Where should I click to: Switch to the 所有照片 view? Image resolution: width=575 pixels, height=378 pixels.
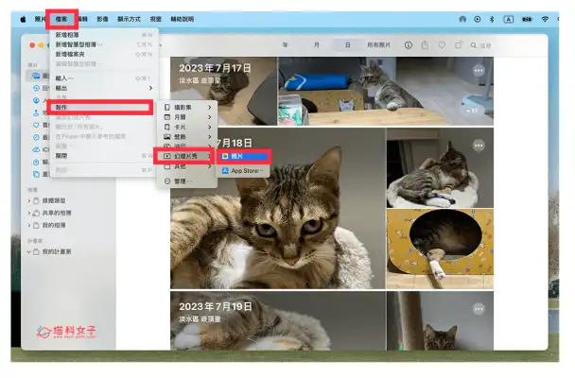tap(378, 45)
